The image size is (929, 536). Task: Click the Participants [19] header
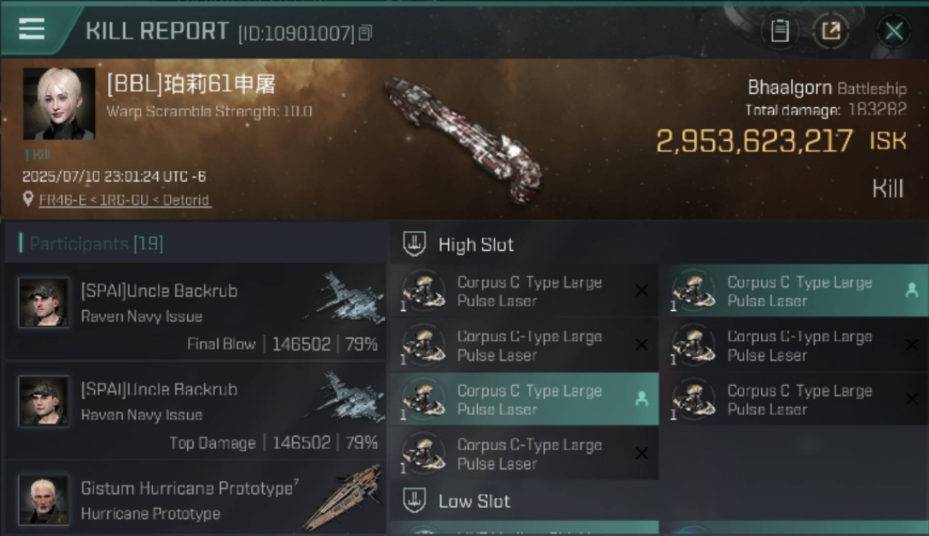coord(96,244)
